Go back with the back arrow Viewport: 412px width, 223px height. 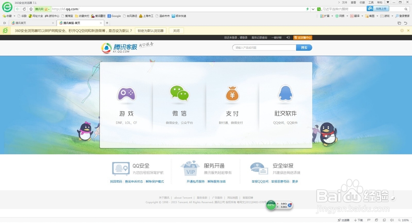point(18,9)
